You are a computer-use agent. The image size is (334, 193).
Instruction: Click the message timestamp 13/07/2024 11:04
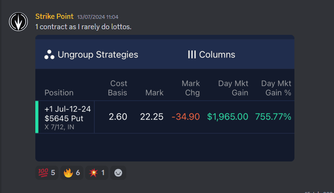(98, 17)
